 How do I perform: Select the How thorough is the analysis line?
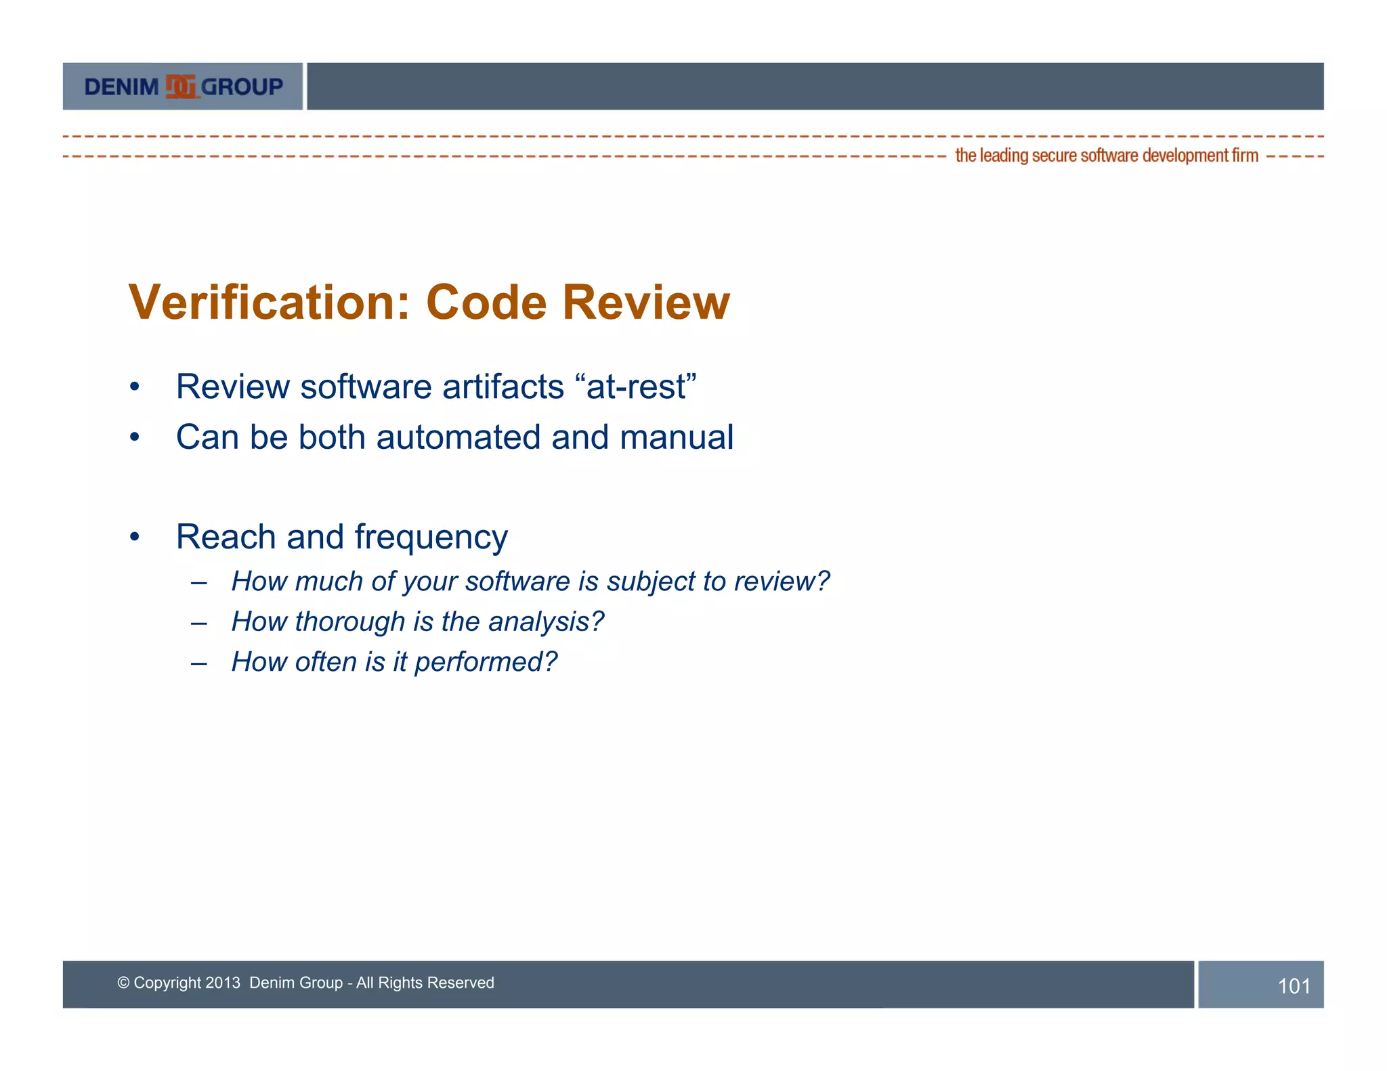pos(417,621)
